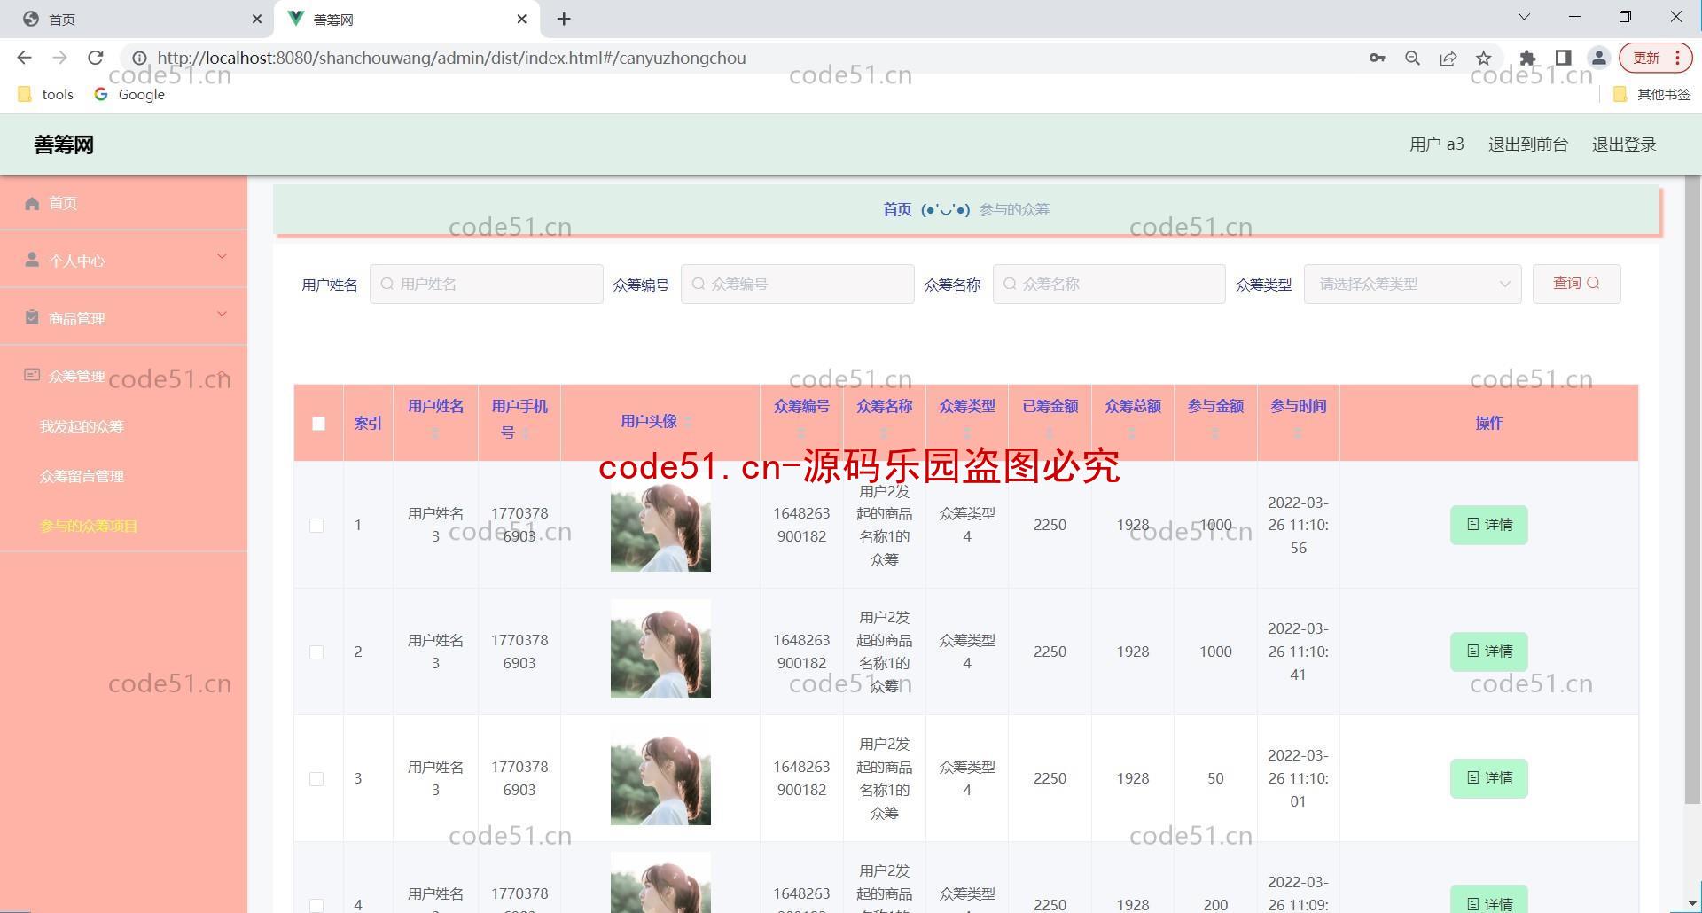The image size is (1702, 913).
Task: Sort by 众筹总额 column
Action: click(1132, 433)
